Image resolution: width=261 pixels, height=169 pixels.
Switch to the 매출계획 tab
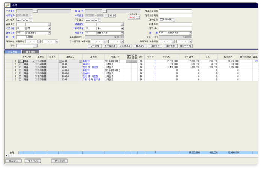coord(30,51)
